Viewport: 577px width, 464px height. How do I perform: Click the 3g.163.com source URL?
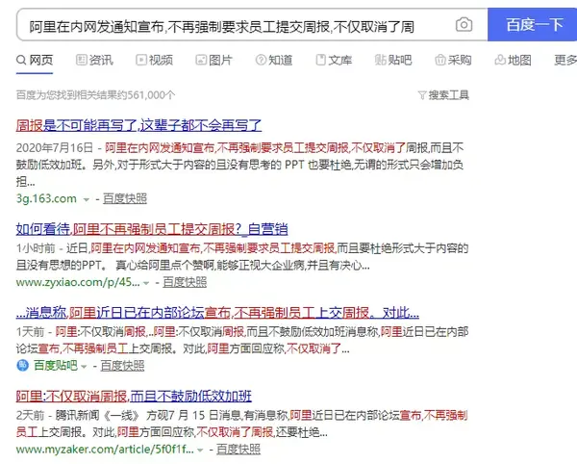pyautogui.click(x=46, y=199)
